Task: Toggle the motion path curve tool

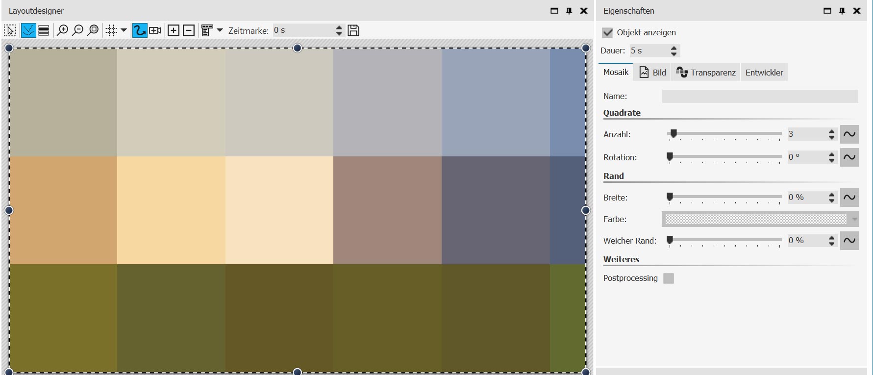Action: pyautogui.click(x=140, y=30)
